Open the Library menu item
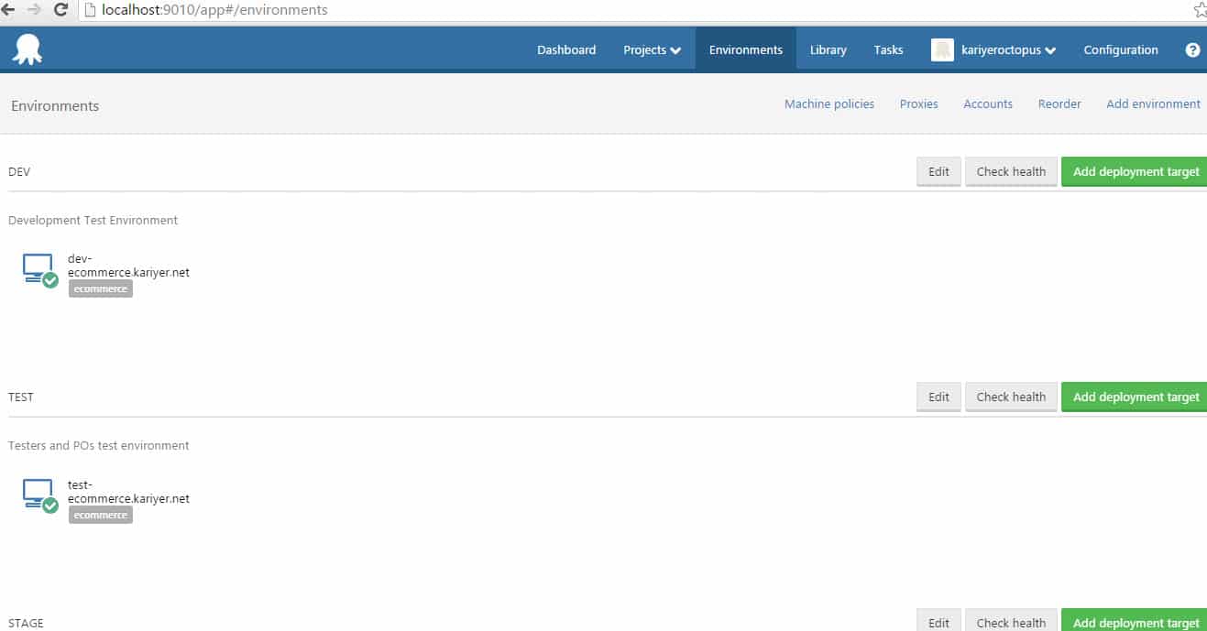The height and width of the screenshot is (631, 1207). point(828,50)
